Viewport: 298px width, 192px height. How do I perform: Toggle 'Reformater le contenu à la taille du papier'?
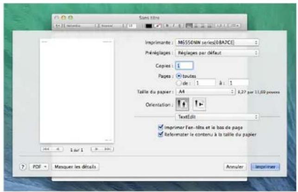tap(161, 134)
